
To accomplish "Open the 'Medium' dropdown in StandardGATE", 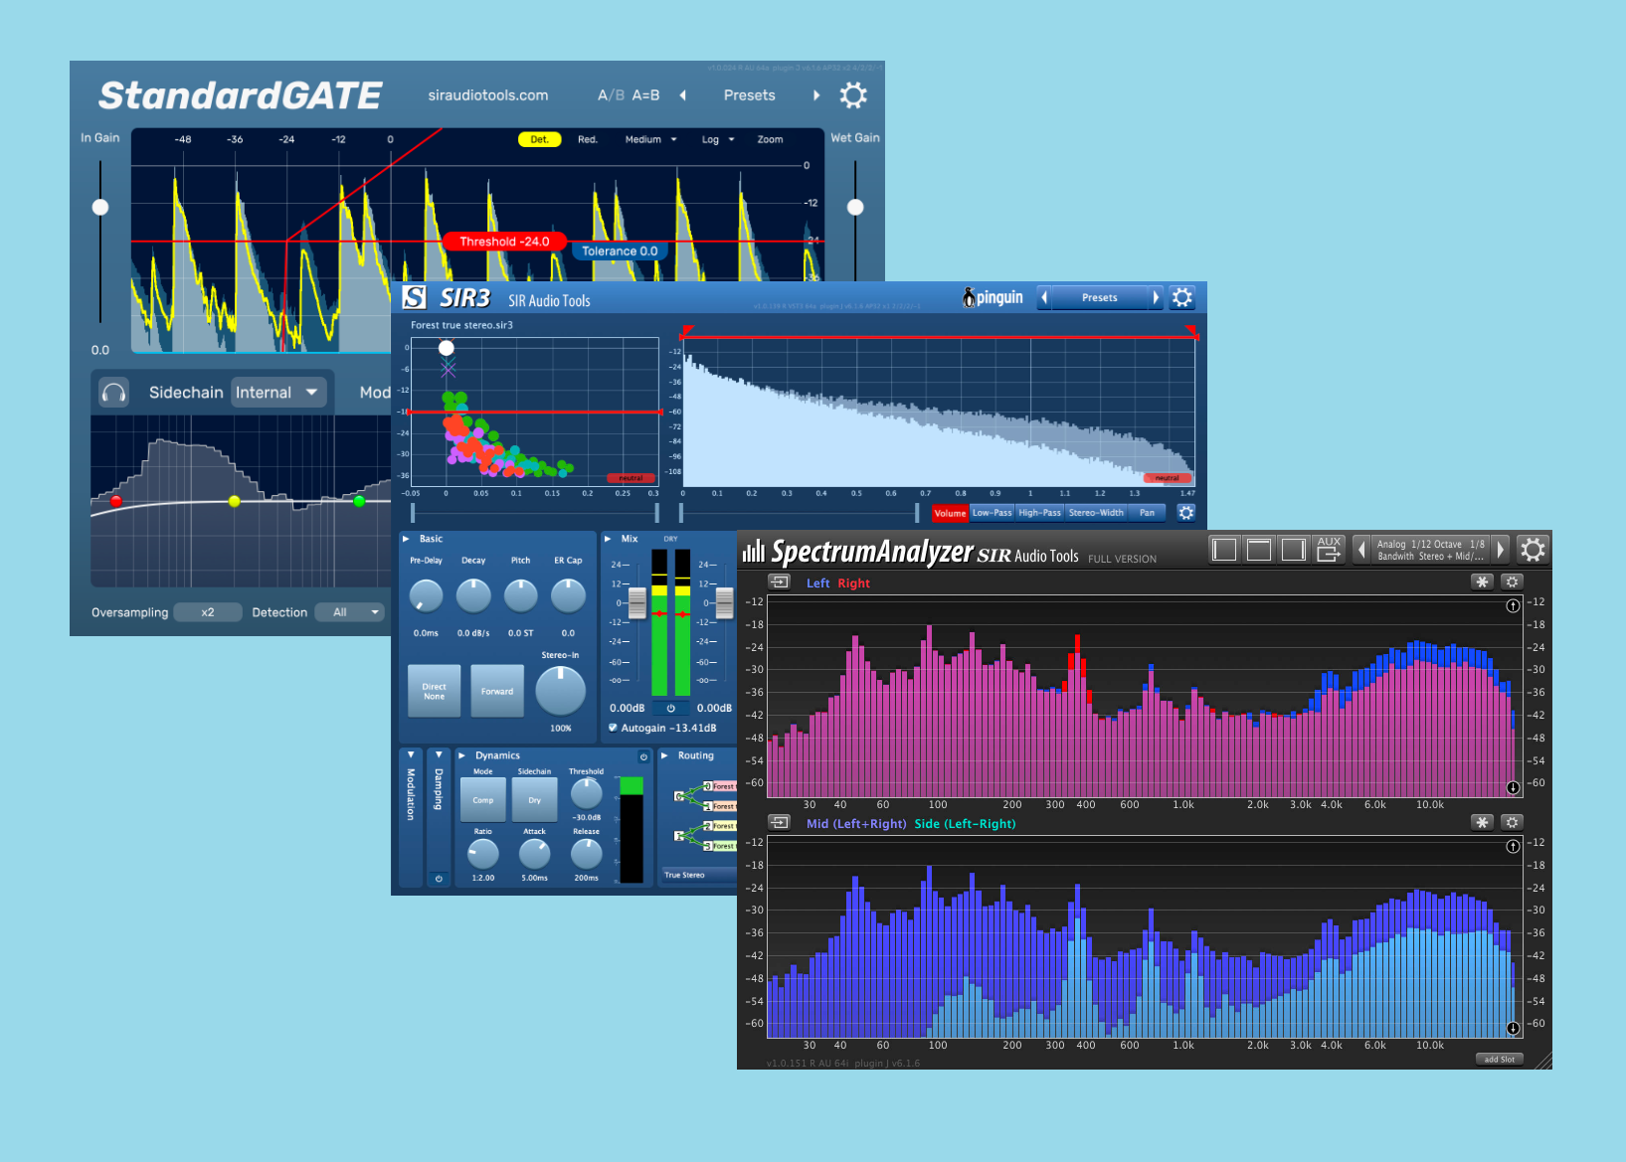I will [x=648, y=139].
